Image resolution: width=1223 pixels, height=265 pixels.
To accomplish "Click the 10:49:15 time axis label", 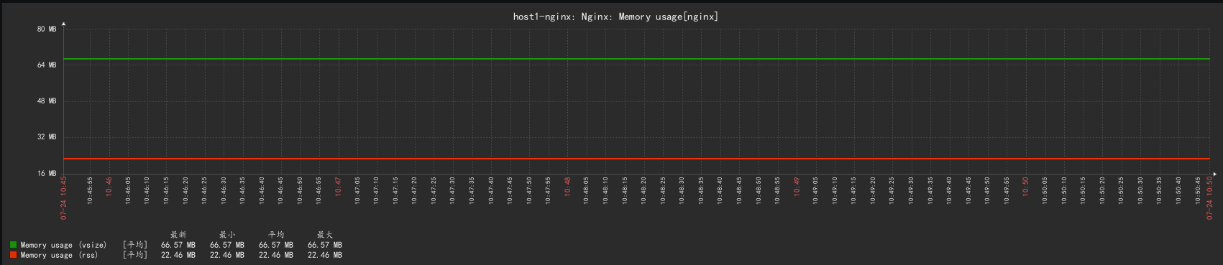I will pyautogui.click(x=854, y=190).
